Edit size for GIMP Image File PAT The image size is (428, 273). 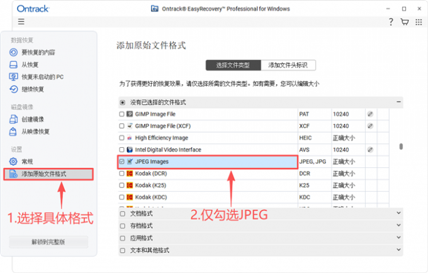pos(370,114)
